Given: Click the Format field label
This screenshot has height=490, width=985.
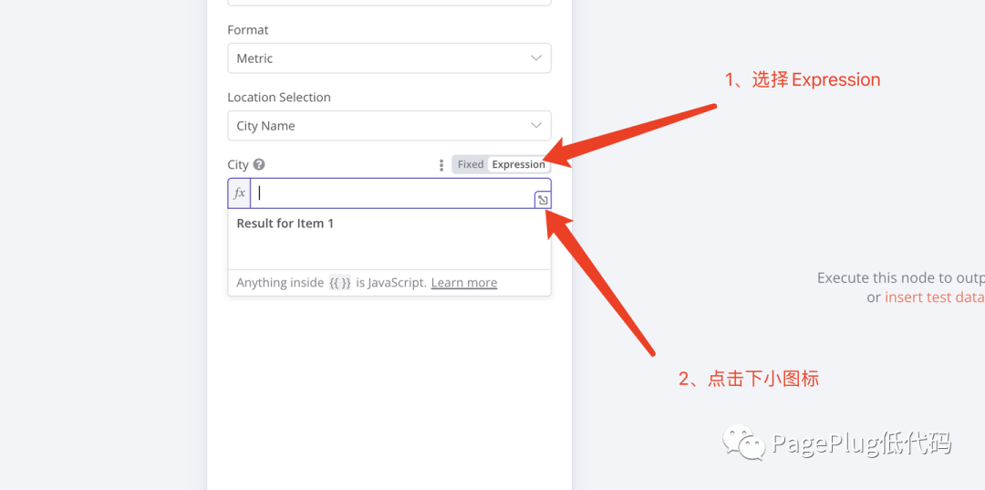Looking at the screenshot, I should pos(248,30).
